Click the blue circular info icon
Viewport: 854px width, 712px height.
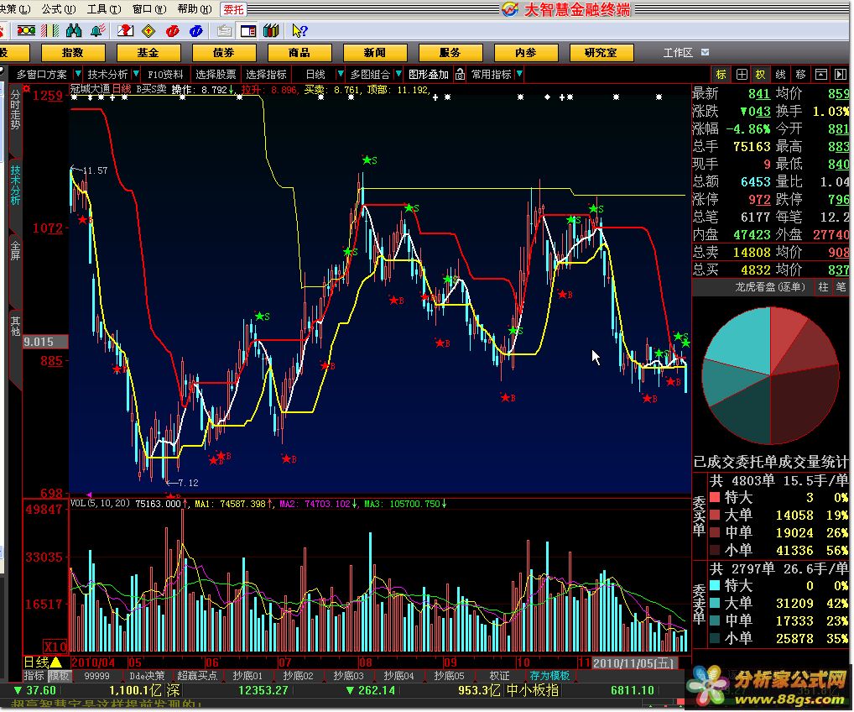coord(196,30)
